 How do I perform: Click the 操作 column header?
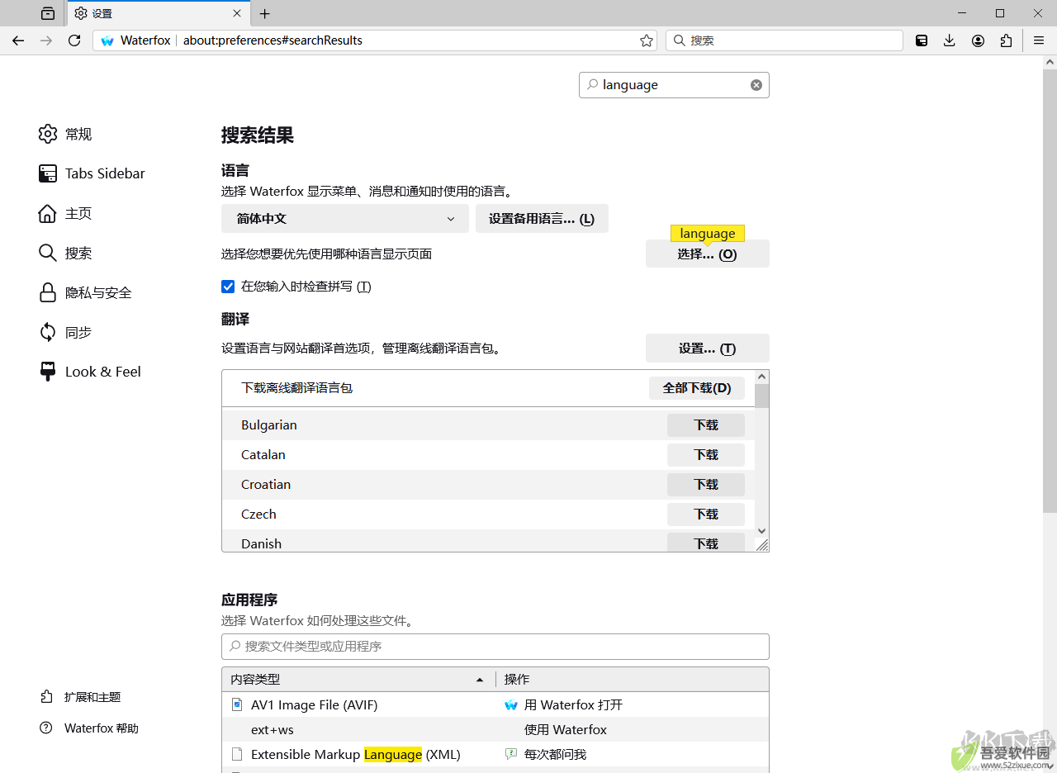633,679
